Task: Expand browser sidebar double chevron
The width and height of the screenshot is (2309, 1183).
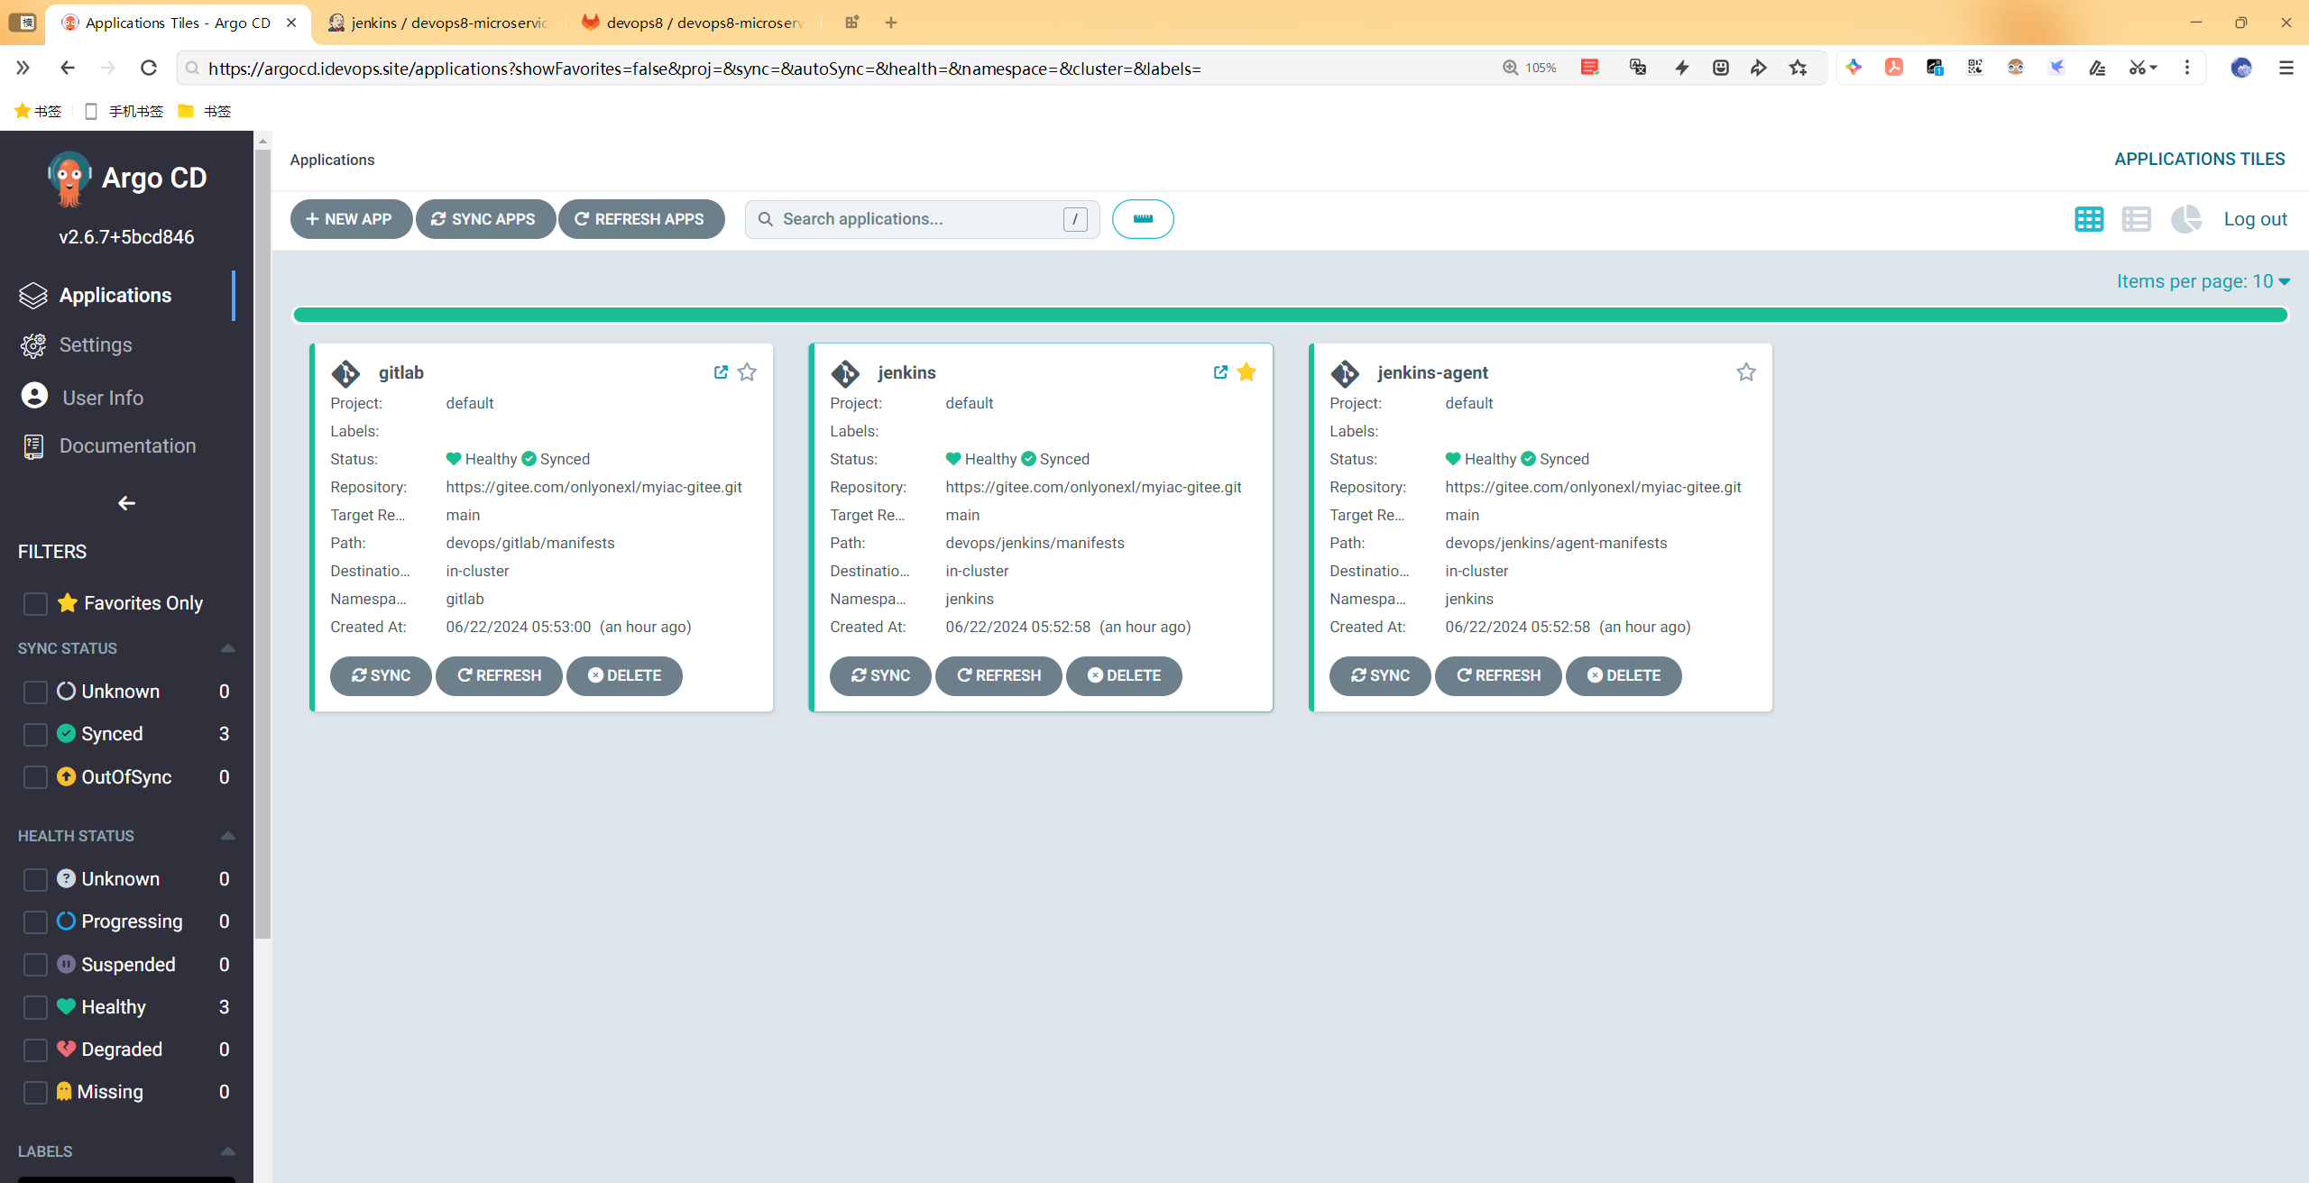Action: pyautogui.click(x=23, y=68)
